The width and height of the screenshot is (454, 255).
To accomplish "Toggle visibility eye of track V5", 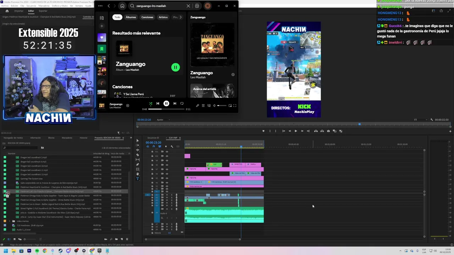I will coord(167,178).
